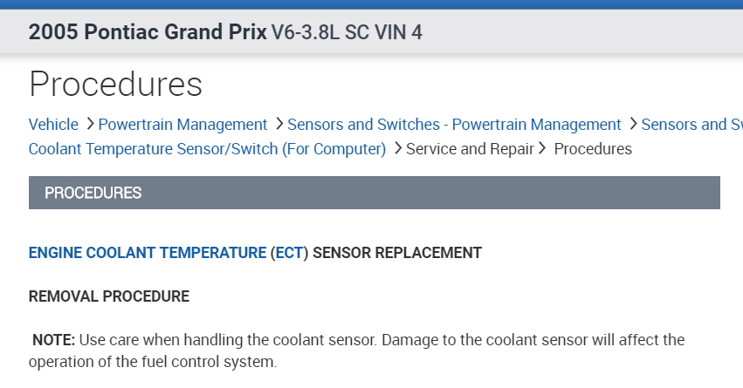Click the chevron before the last Procedures breadcrumb
Screen dimensions: 743x388
(543, 149)
